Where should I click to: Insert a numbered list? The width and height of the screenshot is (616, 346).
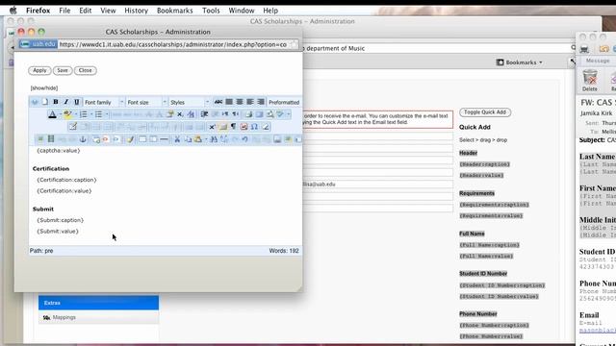pos(84,114)
